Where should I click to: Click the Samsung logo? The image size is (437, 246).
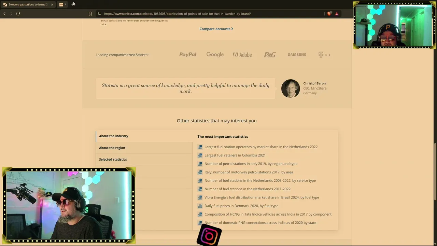297,55
